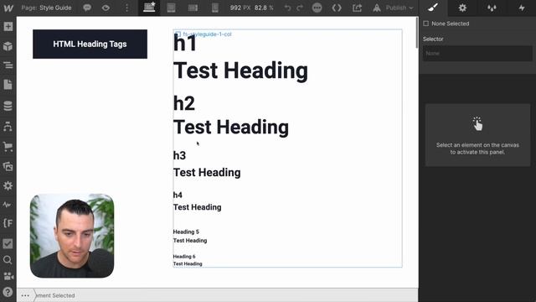This screenshot has height=302, width=536.
Task: Click the 82.8 % zoom value
Action: (x=264, y=8)
